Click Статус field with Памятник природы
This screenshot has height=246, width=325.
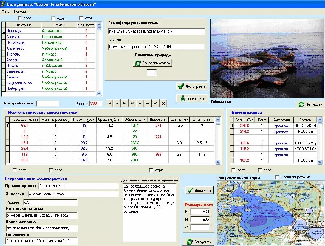pos(156,47)
